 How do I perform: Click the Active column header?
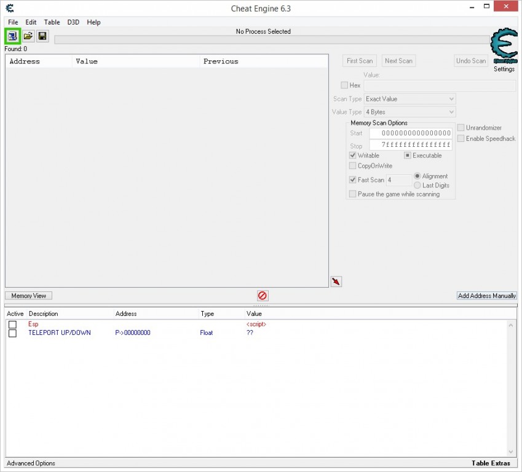coord(15,313)
